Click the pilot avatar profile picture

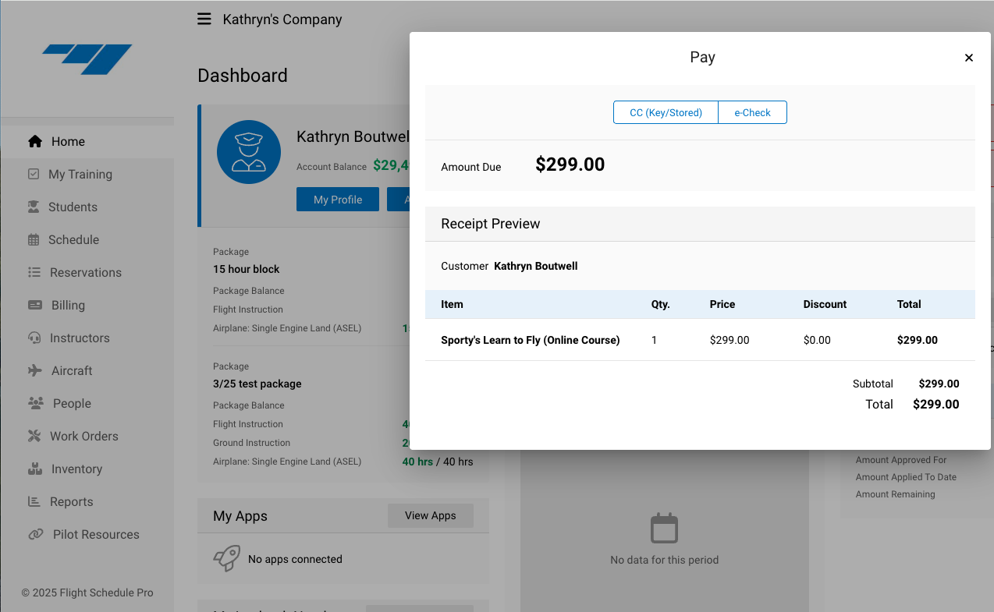click(x=249, y=152)
